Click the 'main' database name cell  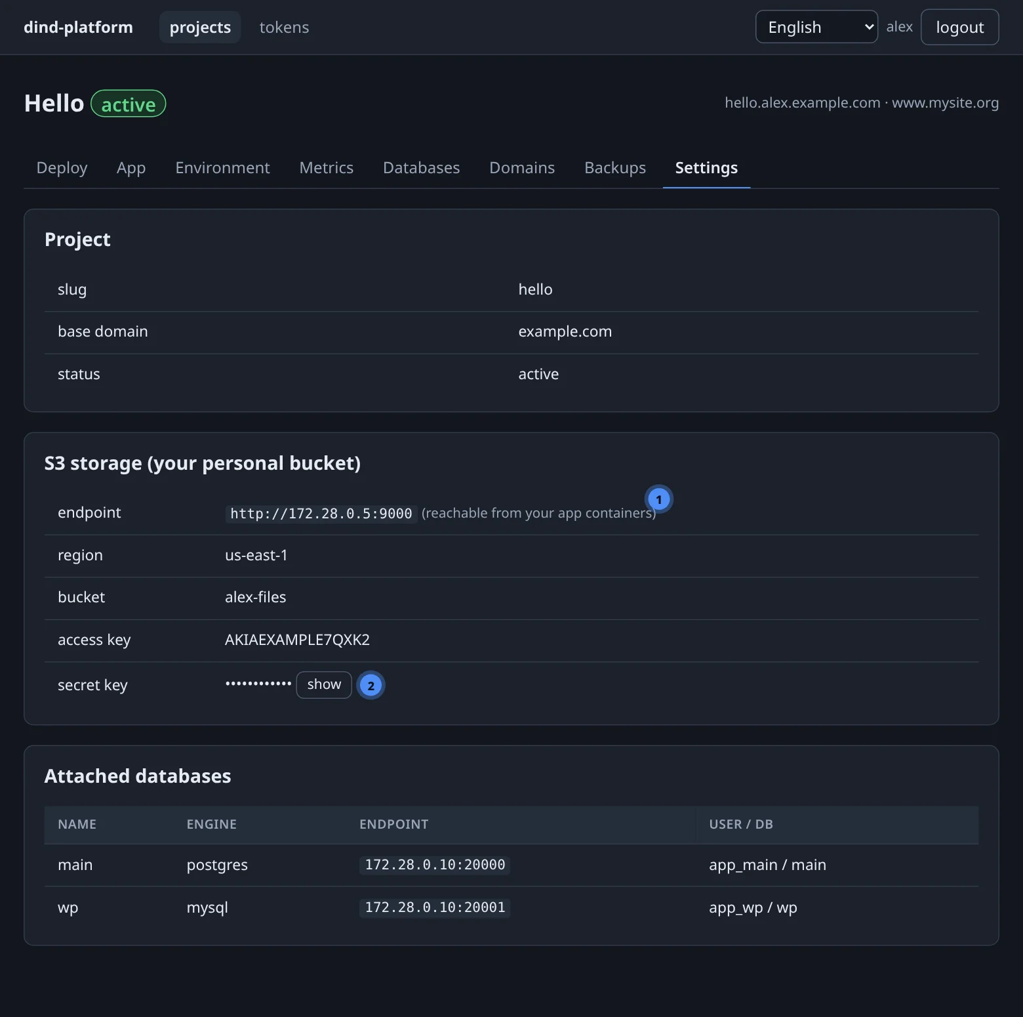(x=75, y=865)
